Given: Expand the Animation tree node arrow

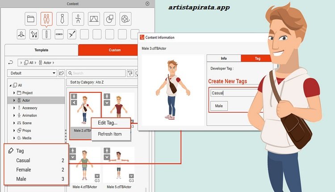Looking at the screenshot, I should click(x=14, y=115).
